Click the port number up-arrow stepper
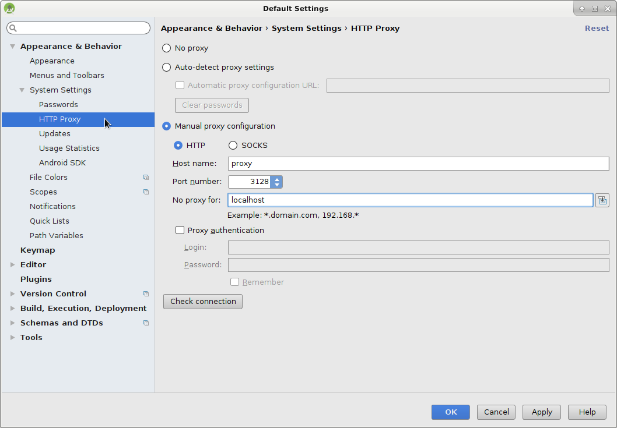The height and width of the screenshot is (428, 617). click(276, 178)
